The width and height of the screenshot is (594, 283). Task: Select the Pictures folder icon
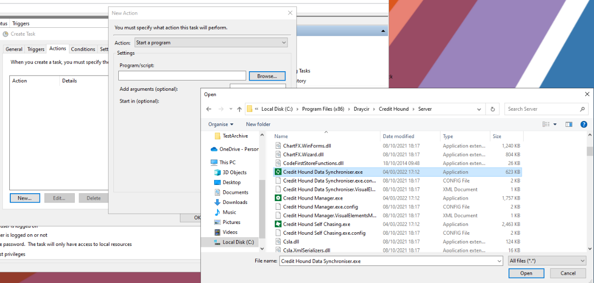(218, 222)
